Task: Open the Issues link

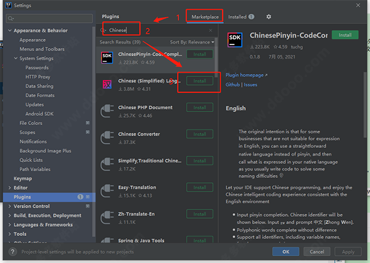Action: click(250, 84)
